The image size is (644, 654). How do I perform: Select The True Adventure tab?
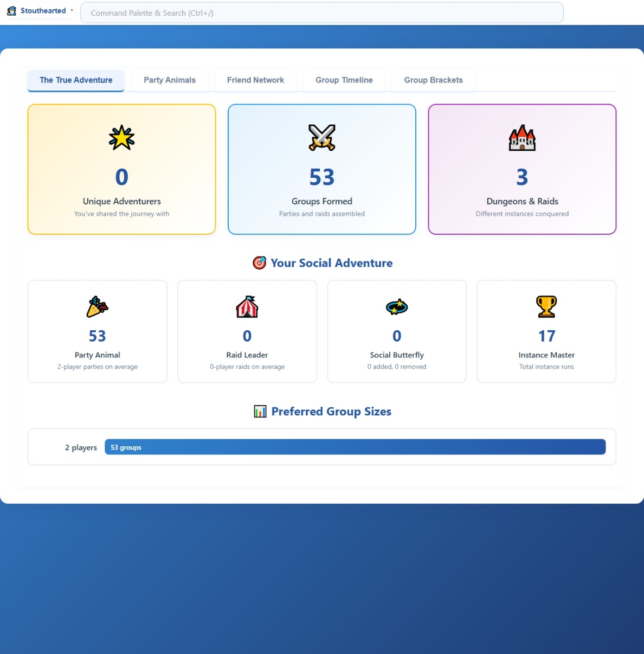click(x=76, y=80)
